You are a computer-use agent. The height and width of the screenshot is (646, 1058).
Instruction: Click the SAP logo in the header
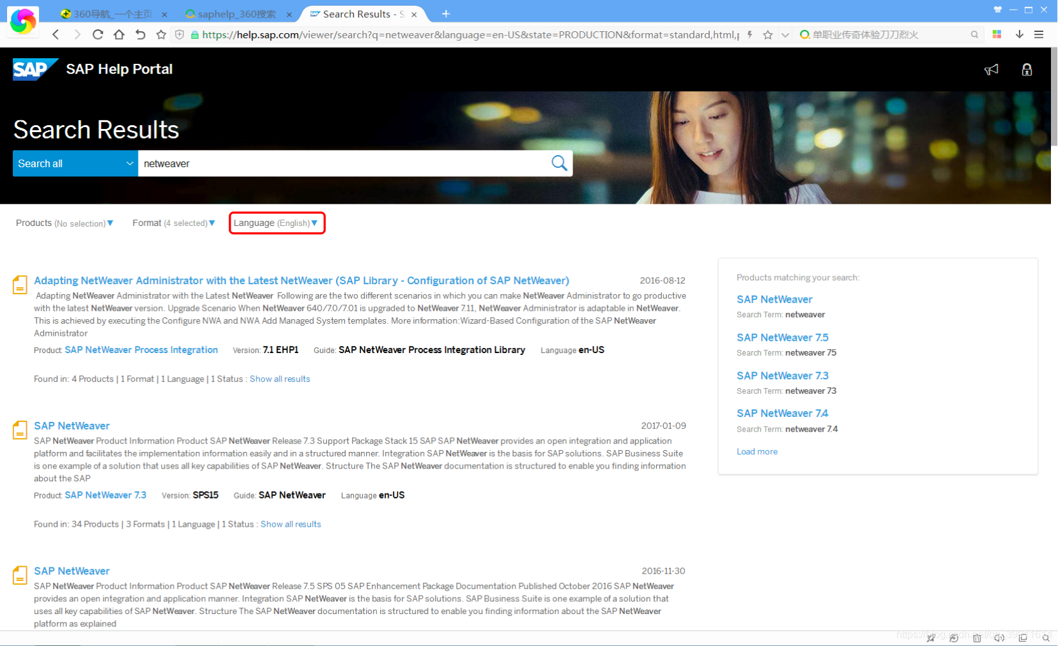click(x=35, y=69)
